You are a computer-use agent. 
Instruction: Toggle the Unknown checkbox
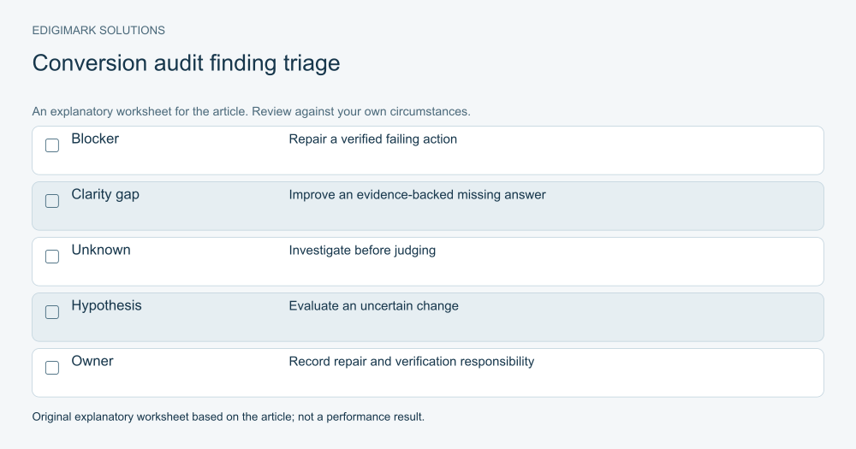pos(52,257)
